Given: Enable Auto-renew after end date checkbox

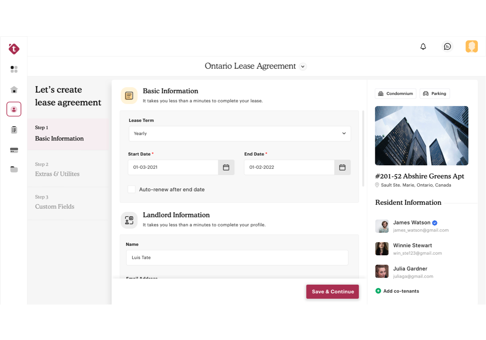Looking at the screenshot, I should tap(132, 189).
